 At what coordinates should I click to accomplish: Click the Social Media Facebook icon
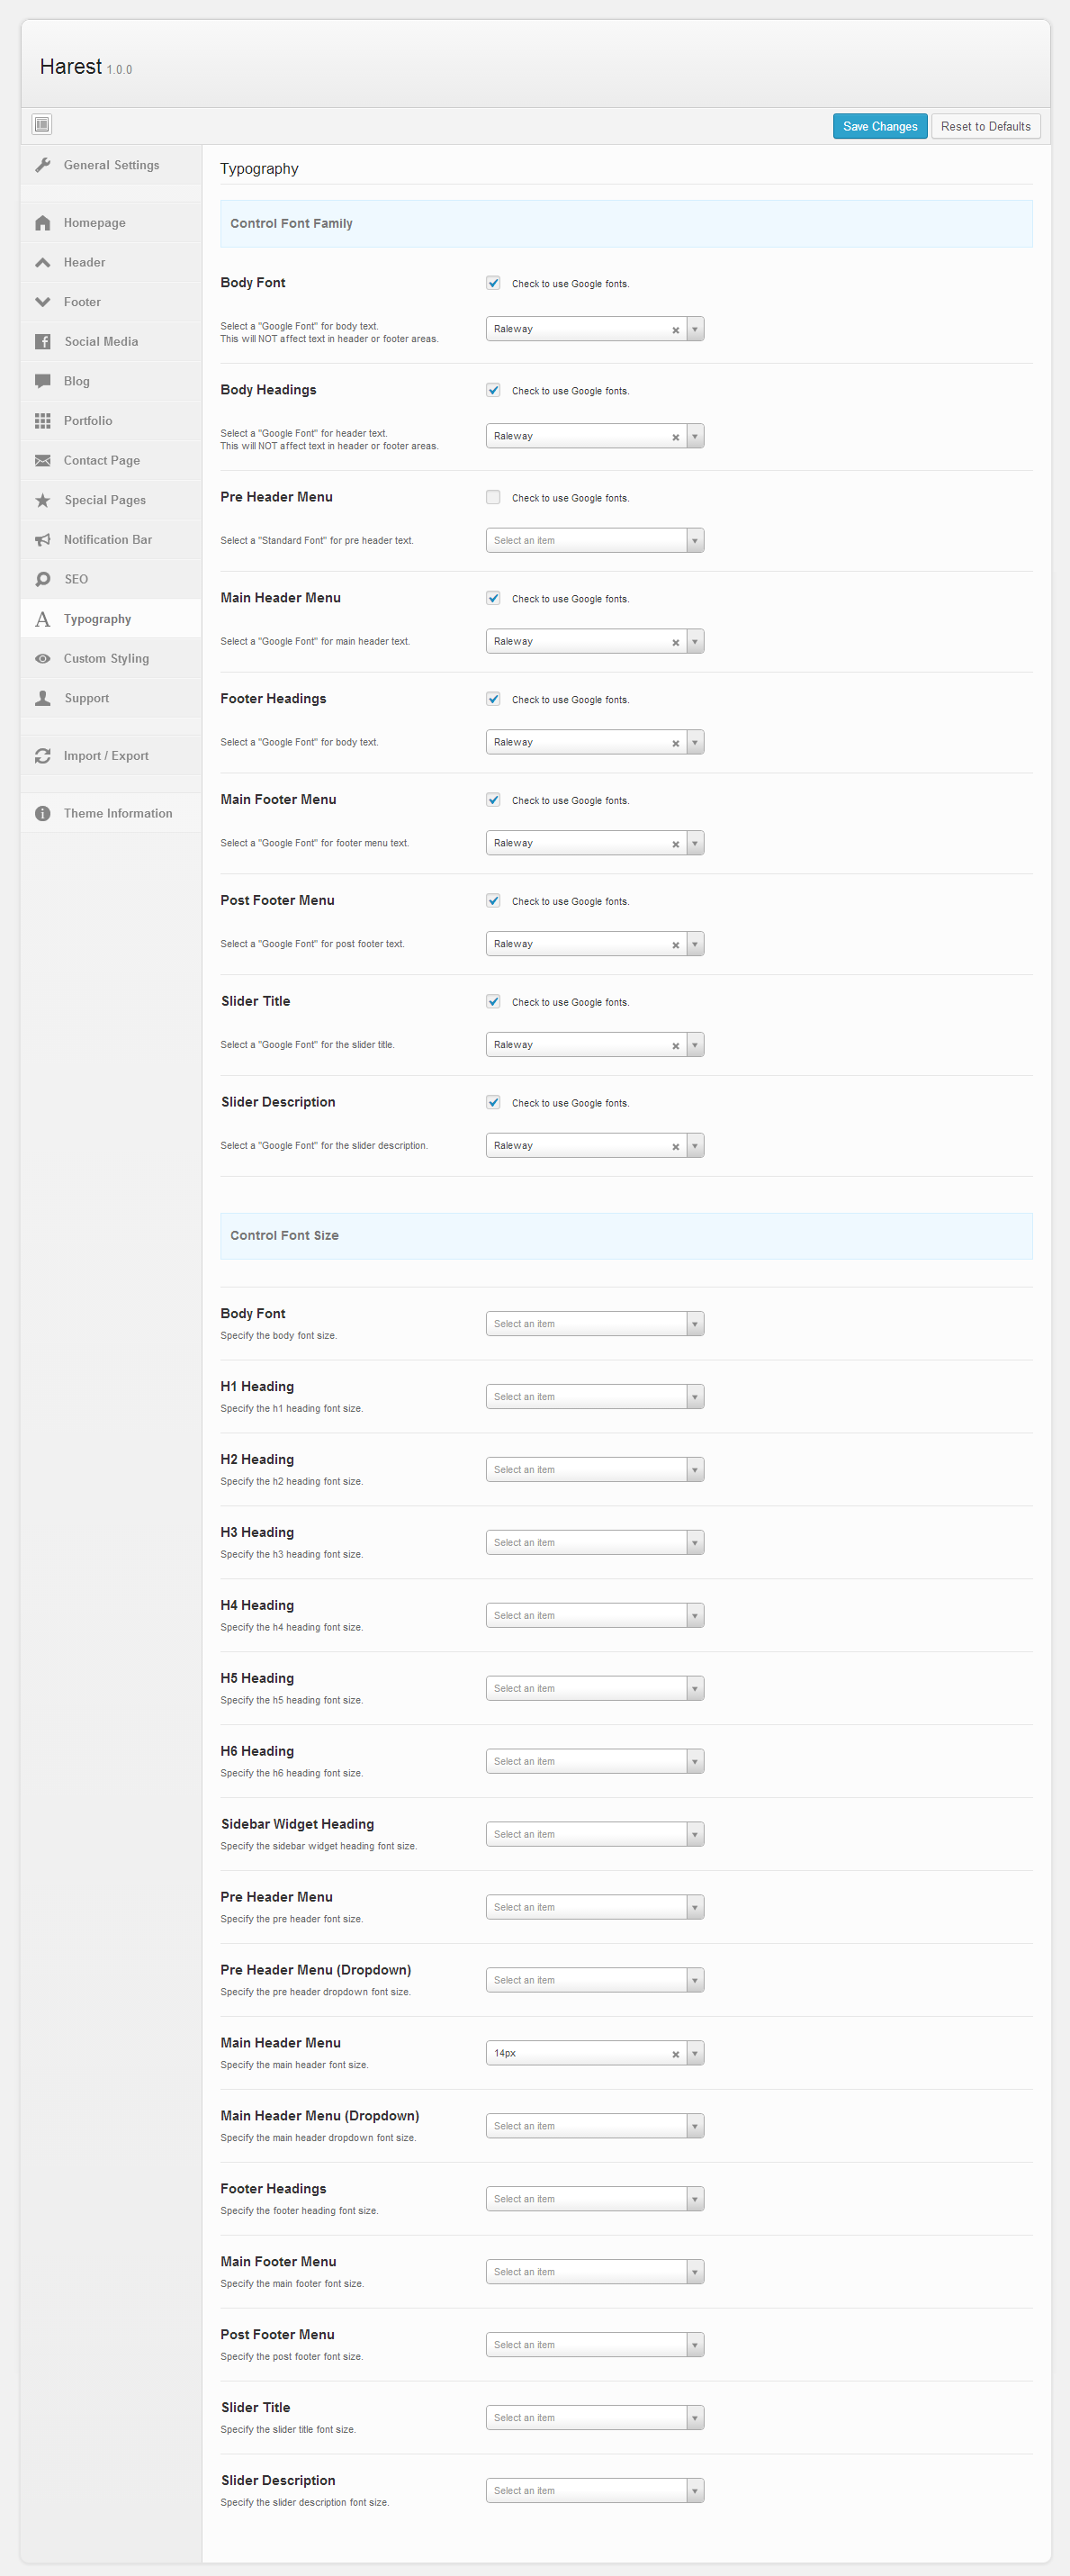click(43, 342)
